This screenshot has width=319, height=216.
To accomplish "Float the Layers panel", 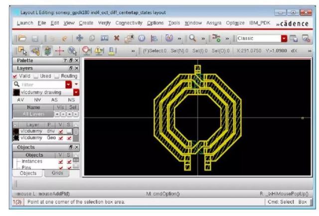I will tap(71, 68).
